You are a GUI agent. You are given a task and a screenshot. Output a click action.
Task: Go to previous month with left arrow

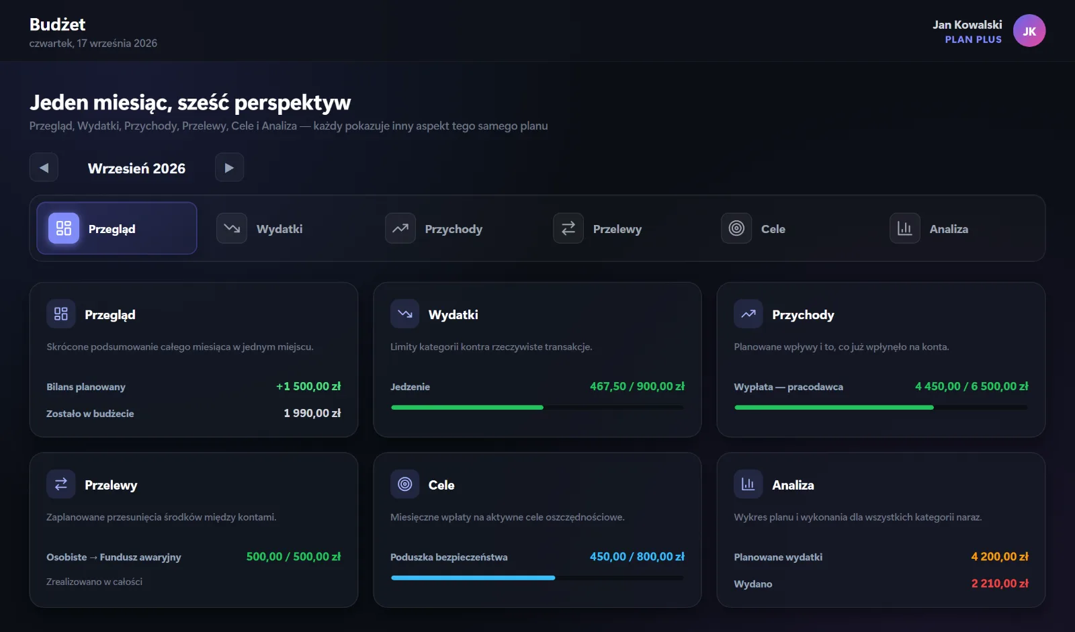click(44, 167)
